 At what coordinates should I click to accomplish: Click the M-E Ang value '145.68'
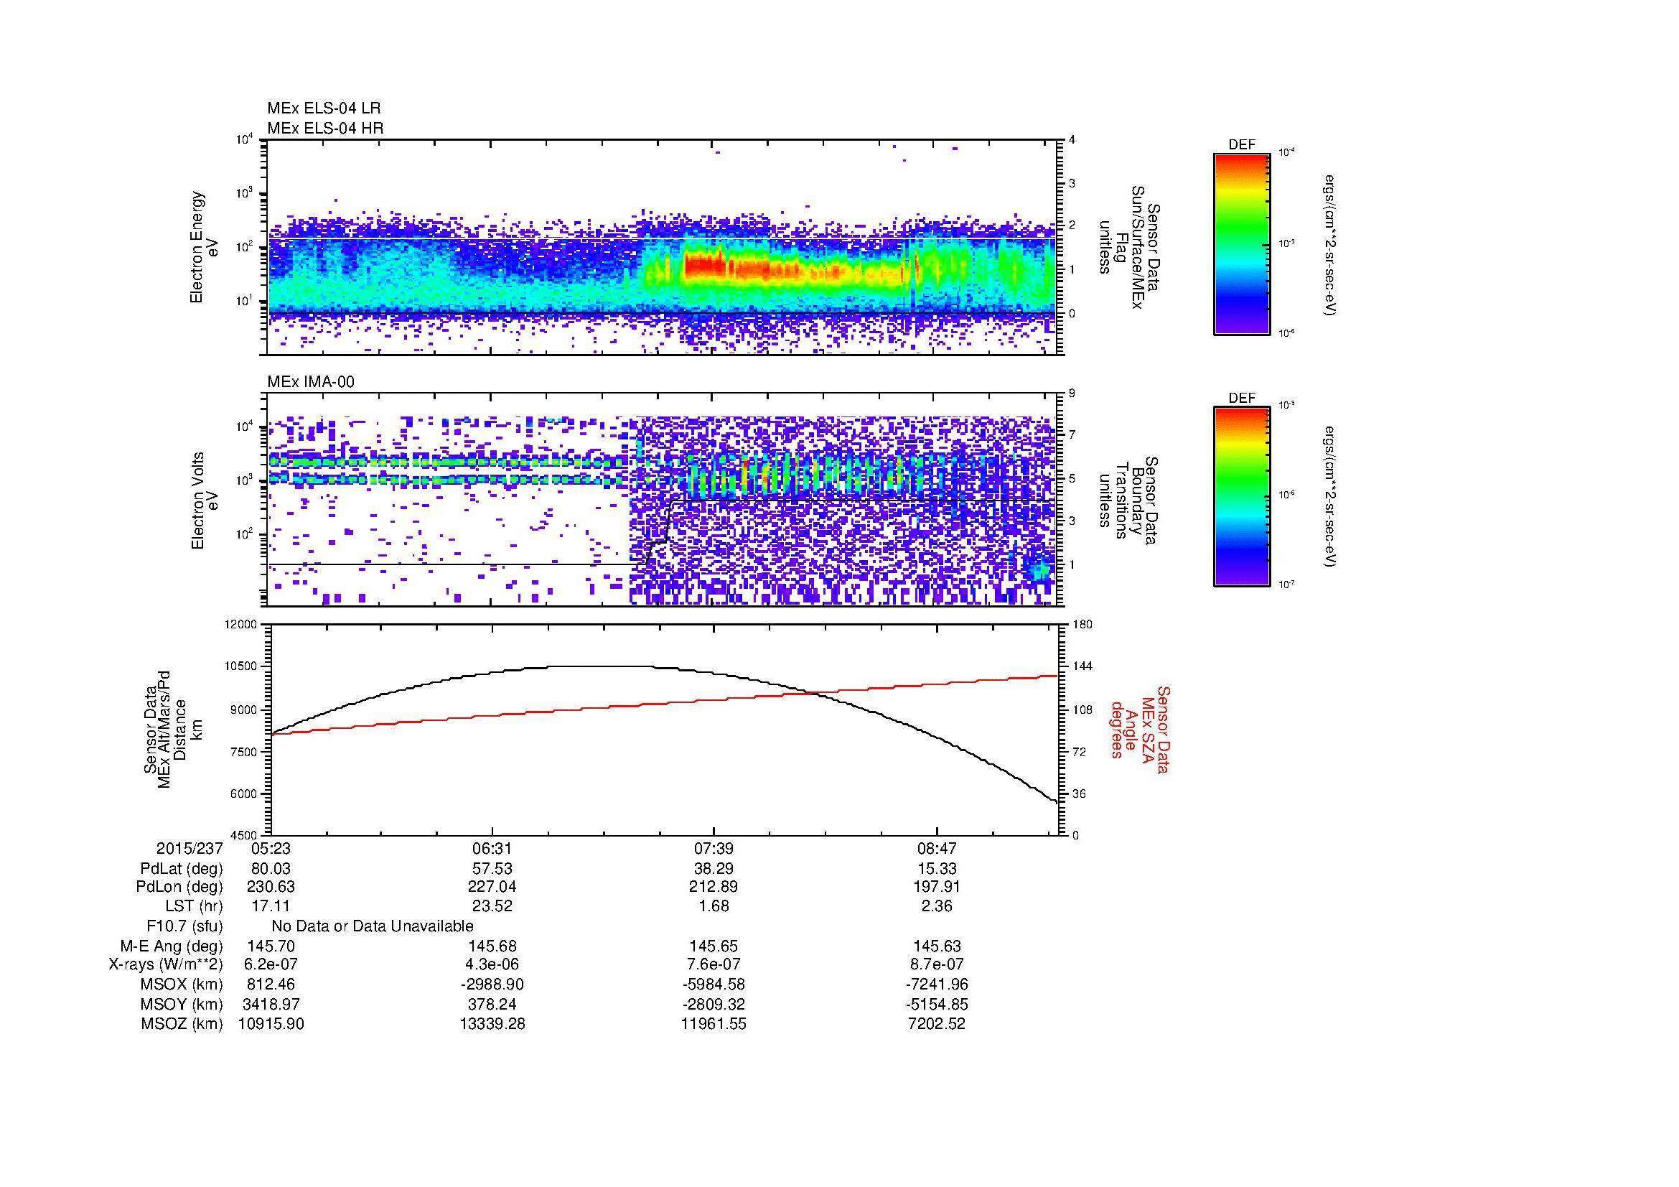tap(492, 946)
